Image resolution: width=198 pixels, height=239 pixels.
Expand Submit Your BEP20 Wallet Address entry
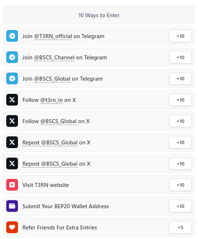[99, 206]
